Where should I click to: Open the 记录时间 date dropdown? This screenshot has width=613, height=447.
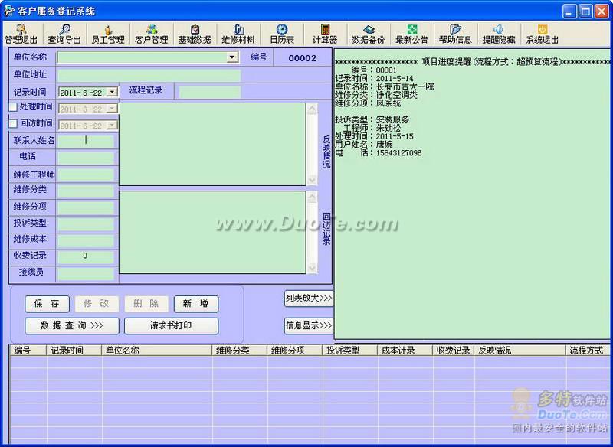point(112,92)
